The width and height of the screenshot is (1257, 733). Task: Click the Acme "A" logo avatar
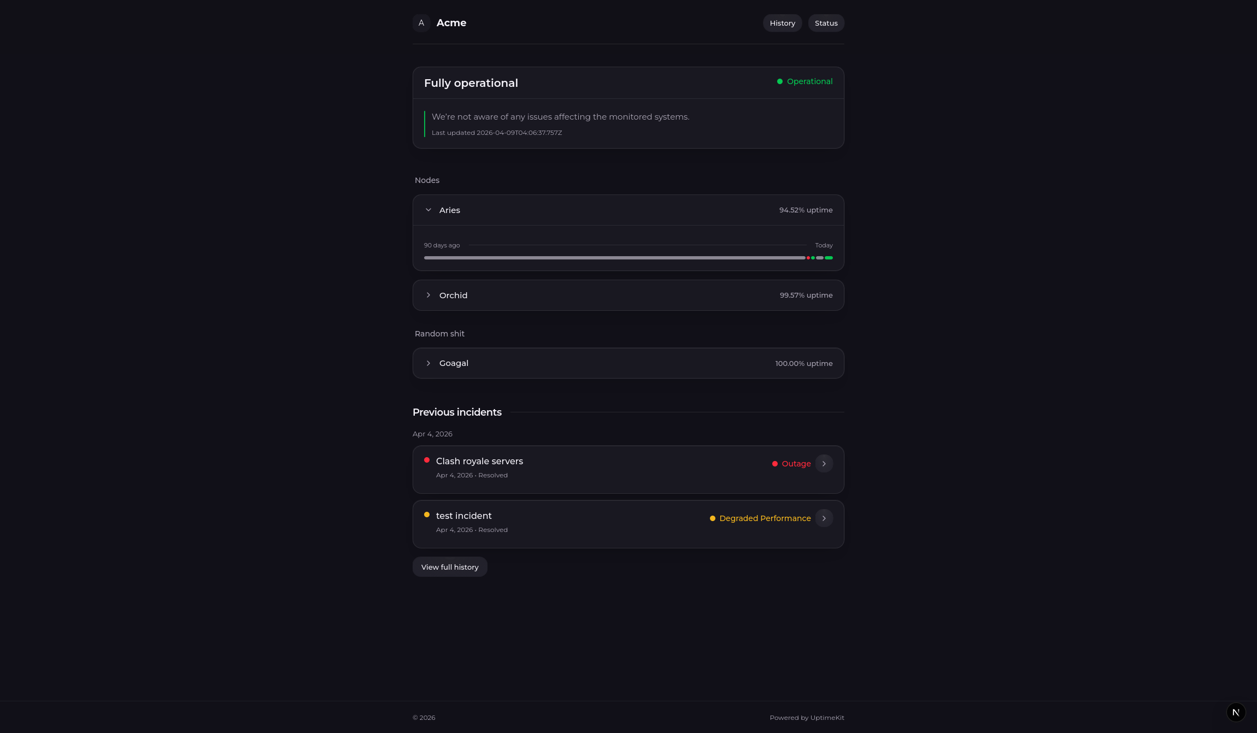[x=421, y=23]
